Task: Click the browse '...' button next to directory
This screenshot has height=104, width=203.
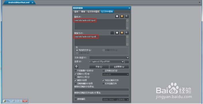Action: click(x=127, y=62)
